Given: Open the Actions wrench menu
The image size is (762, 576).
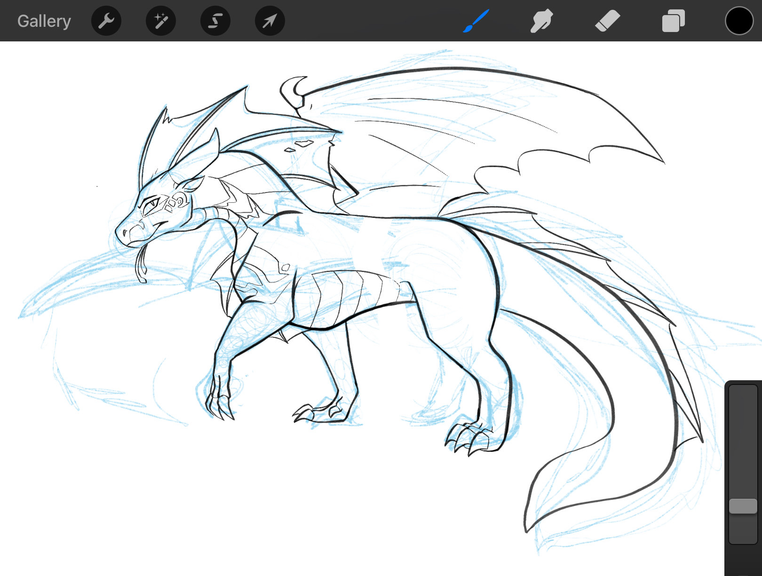Looking at the screenshot, I should [x=106, y=21].
